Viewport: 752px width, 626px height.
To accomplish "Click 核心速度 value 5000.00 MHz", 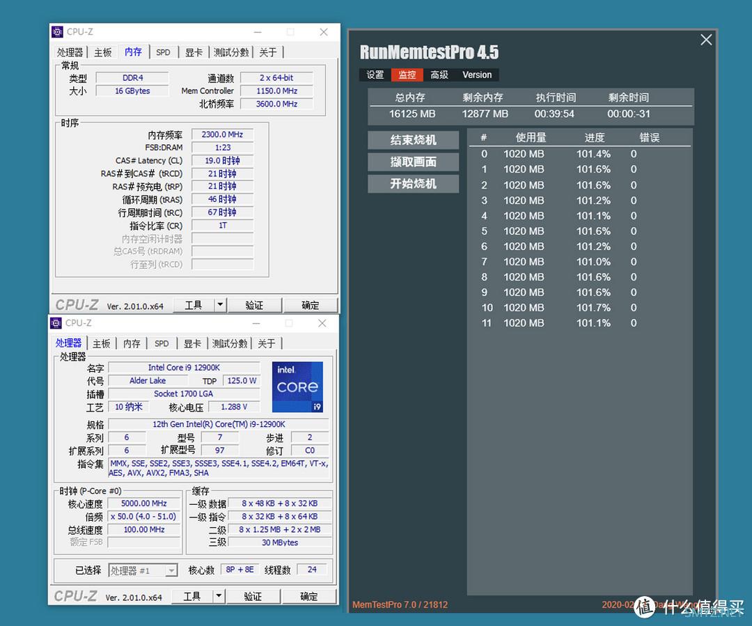I will 144,503.
